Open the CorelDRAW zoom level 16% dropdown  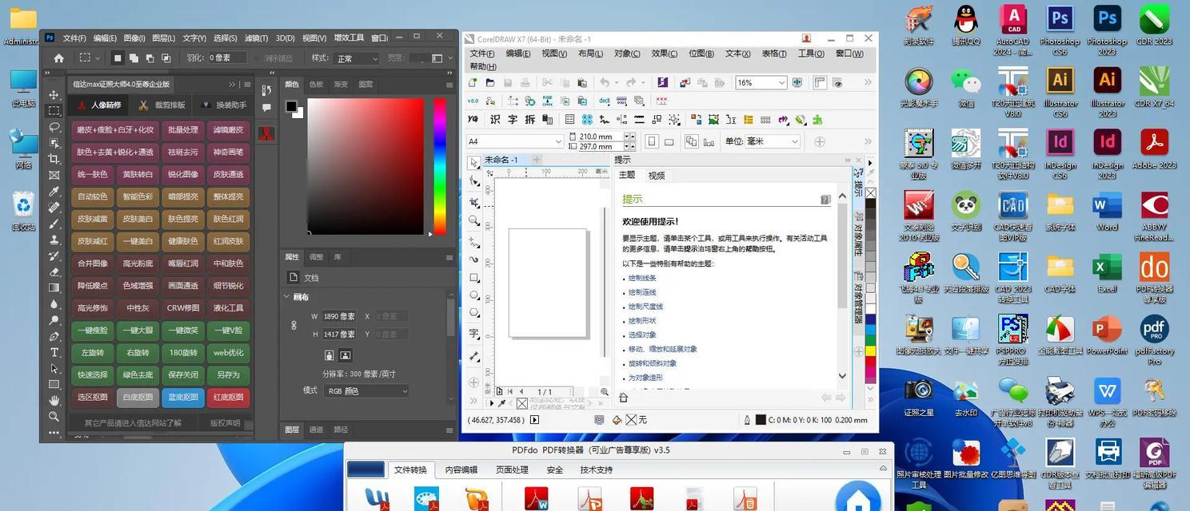[x=781, y=82]
